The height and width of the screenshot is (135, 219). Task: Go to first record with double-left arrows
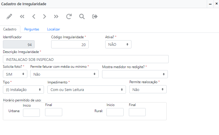point(22,17)
